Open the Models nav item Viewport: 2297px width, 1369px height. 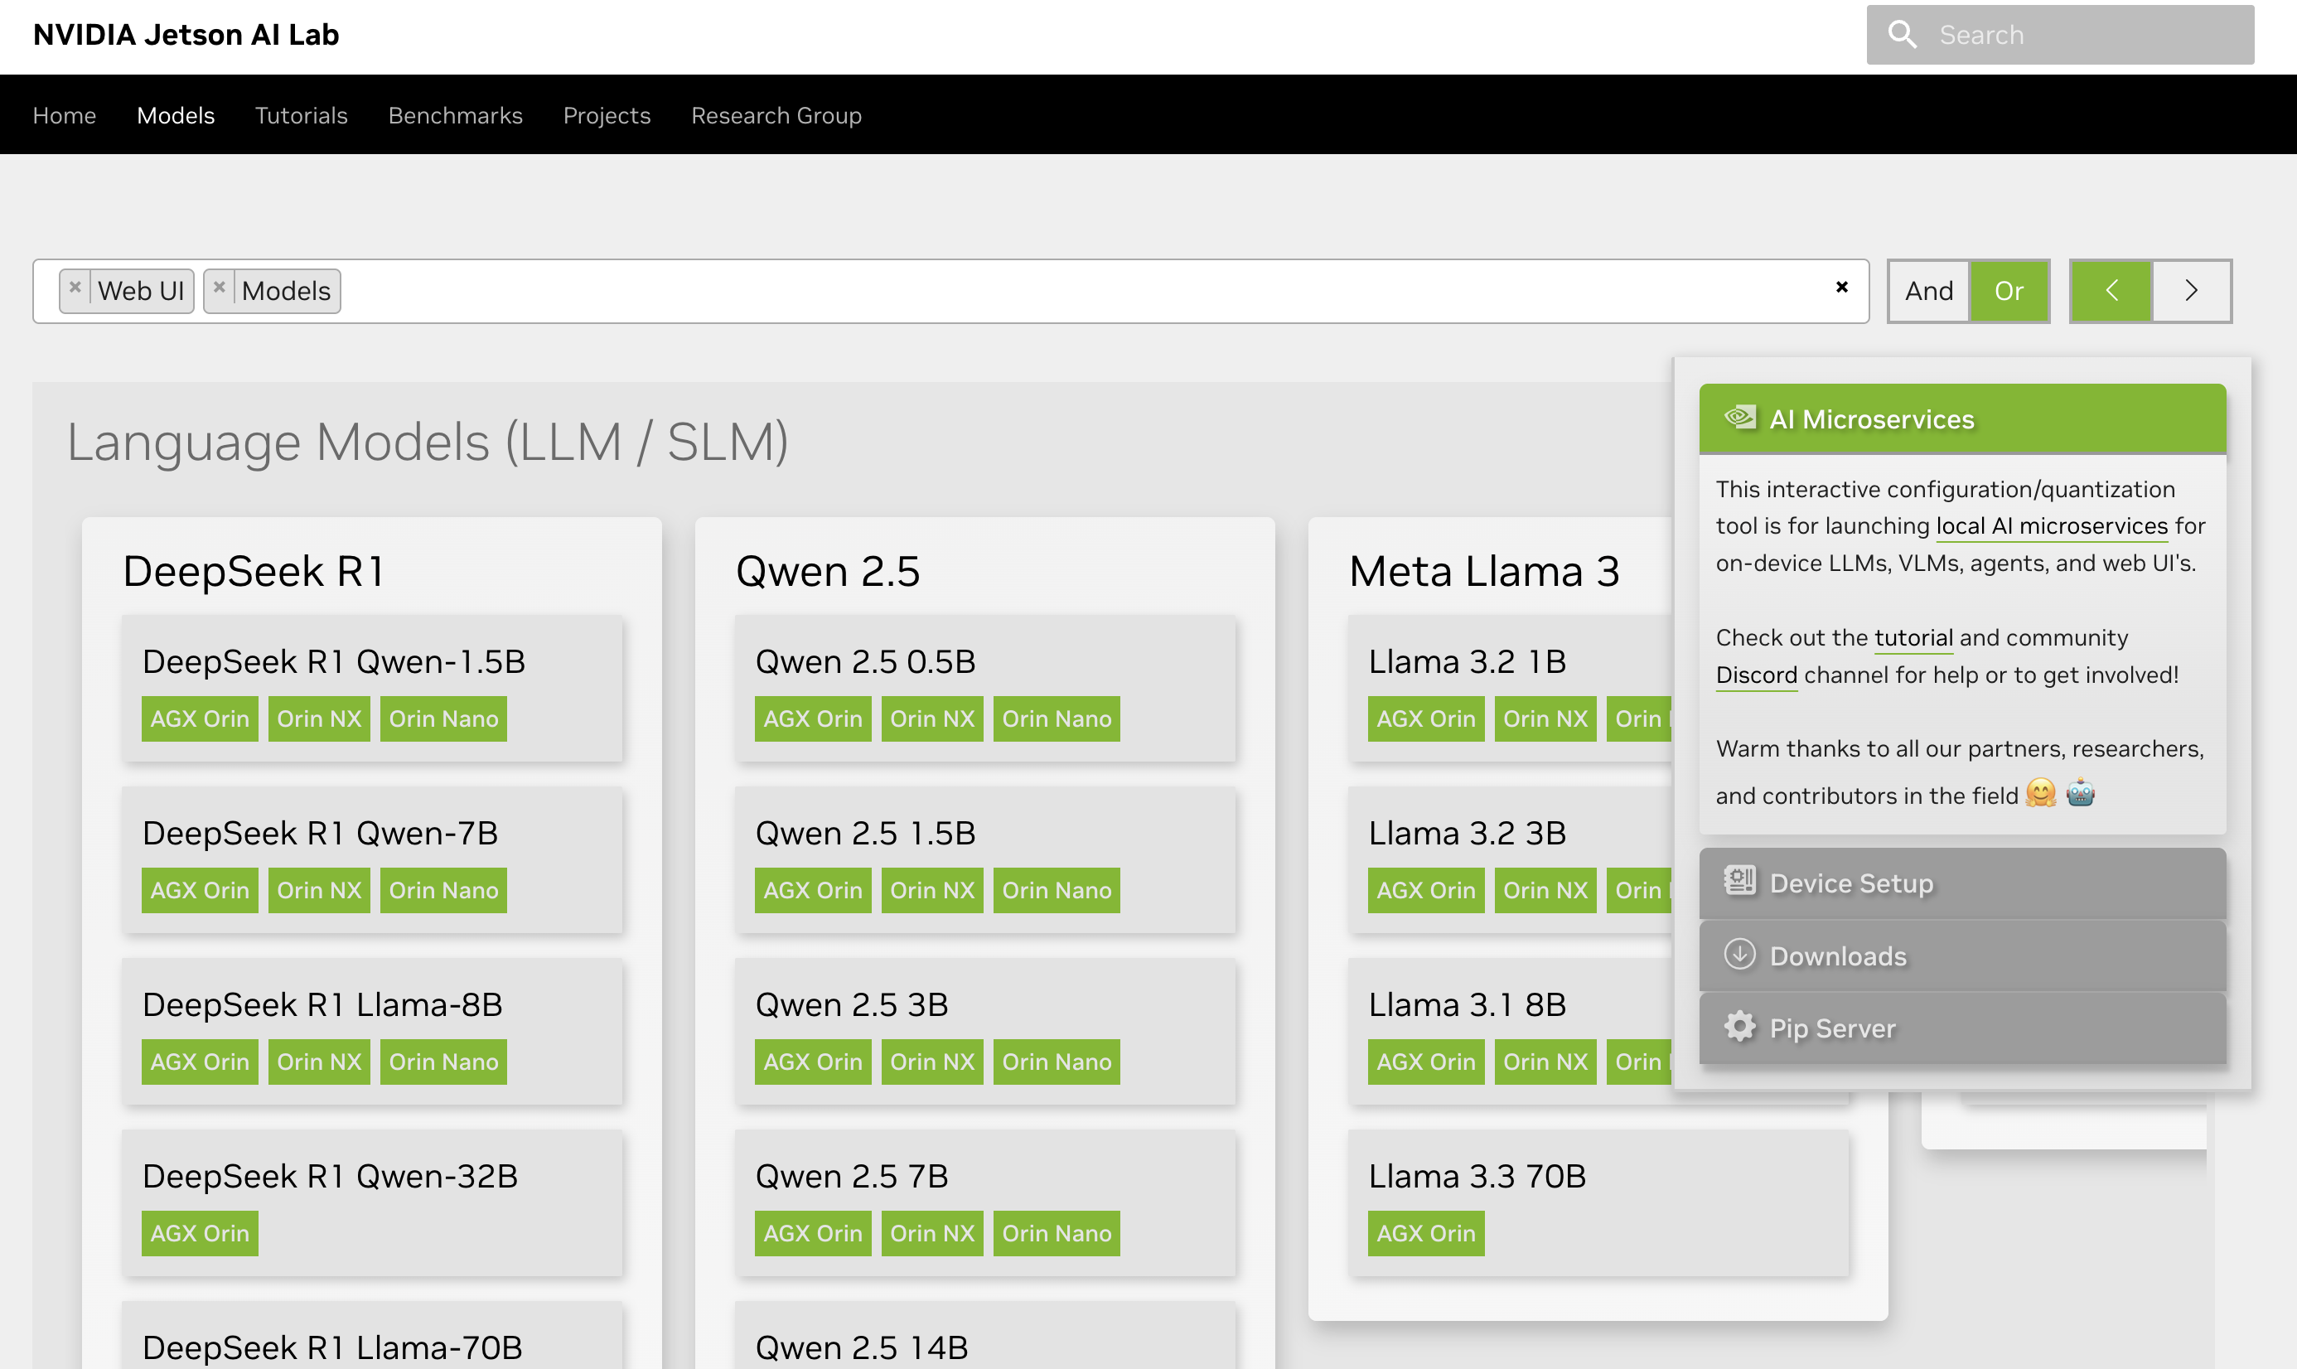point(176,115)
